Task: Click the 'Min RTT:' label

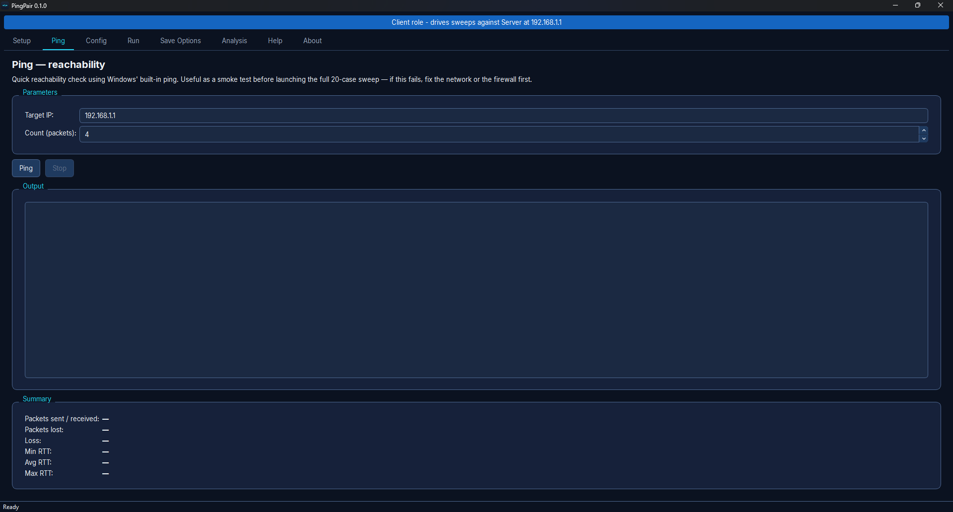Action: tap(38, 451)
